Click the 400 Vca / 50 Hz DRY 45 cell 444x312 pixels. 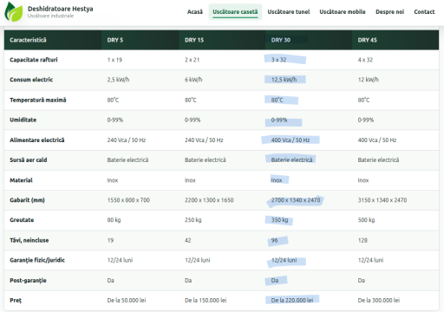tap(377, 140)
